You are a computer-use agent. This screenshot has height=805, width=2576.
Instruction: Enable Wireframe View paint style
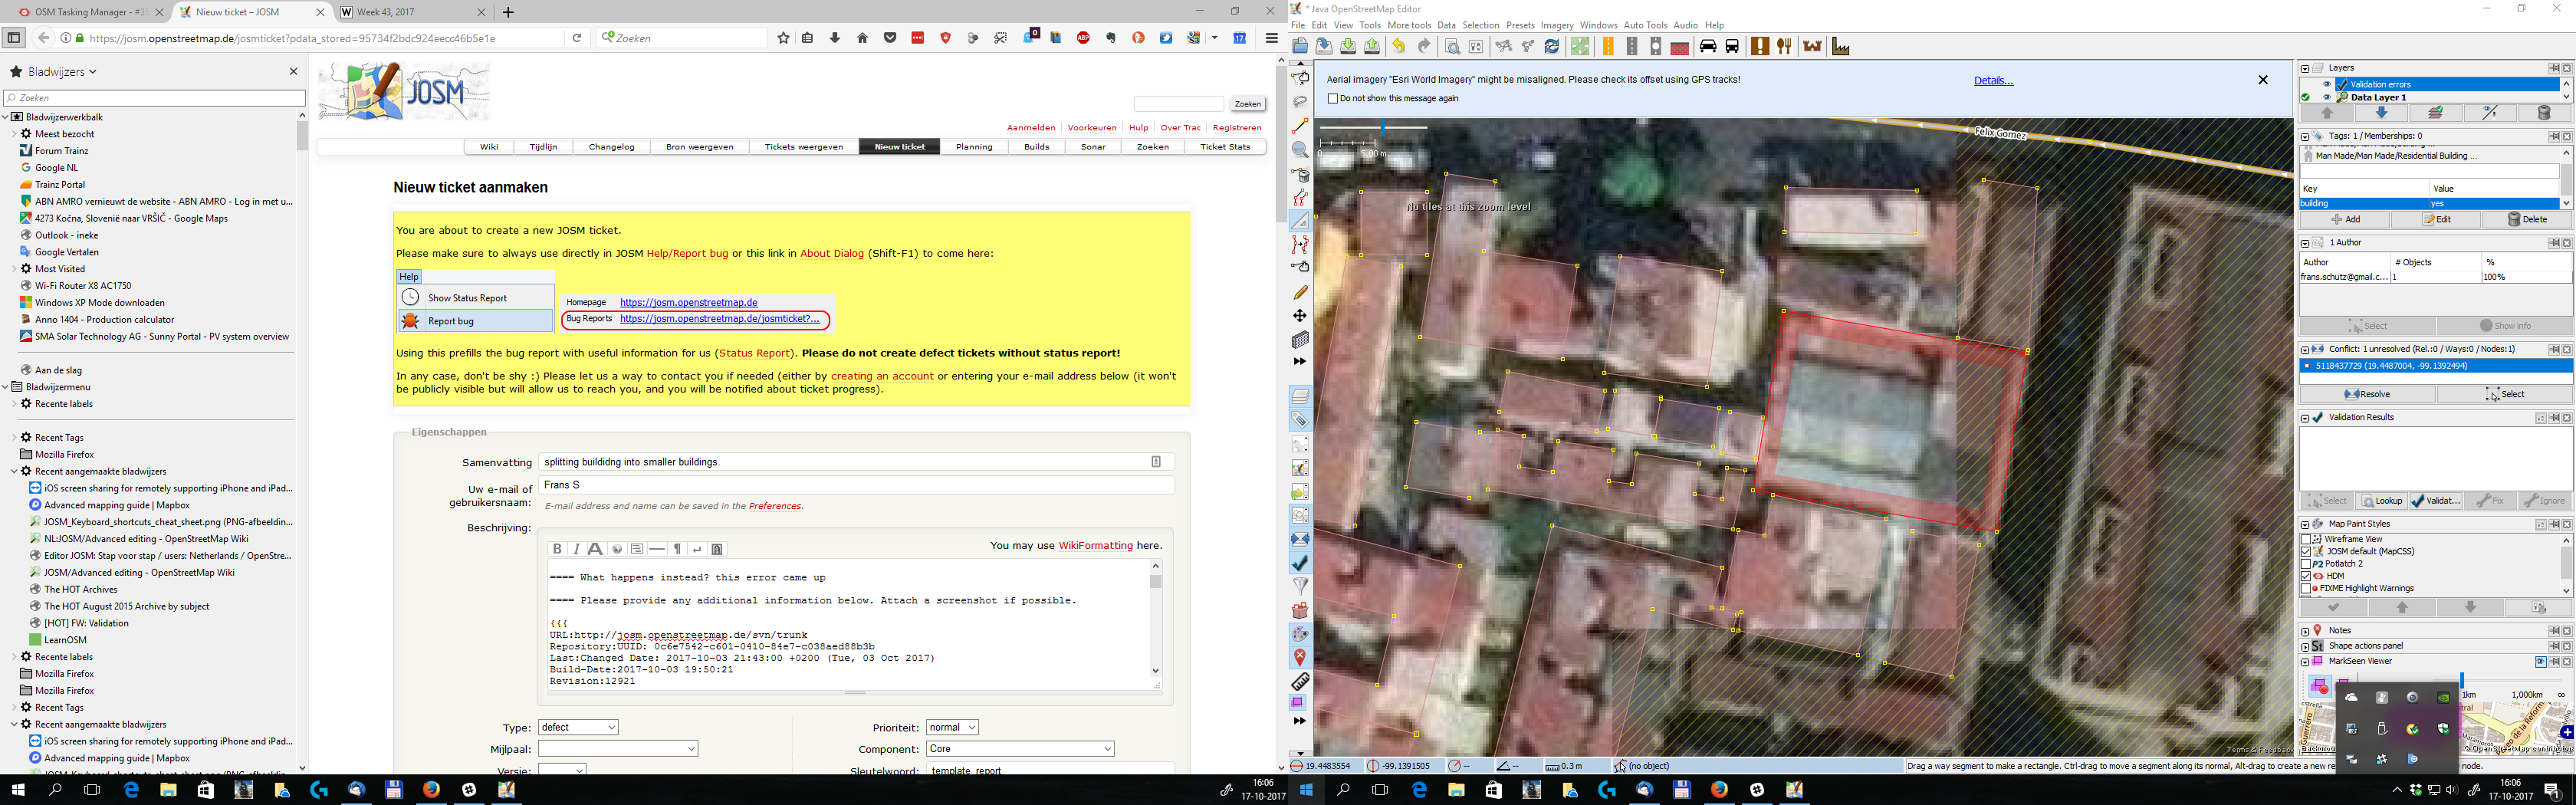tap(2307, 539)
